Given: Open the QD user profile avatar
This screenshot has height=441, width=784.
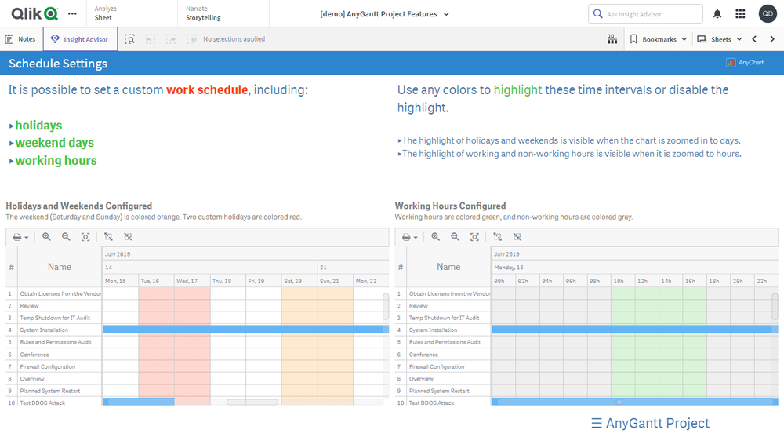Looking at the screenshot, I should tap(768, 14).
